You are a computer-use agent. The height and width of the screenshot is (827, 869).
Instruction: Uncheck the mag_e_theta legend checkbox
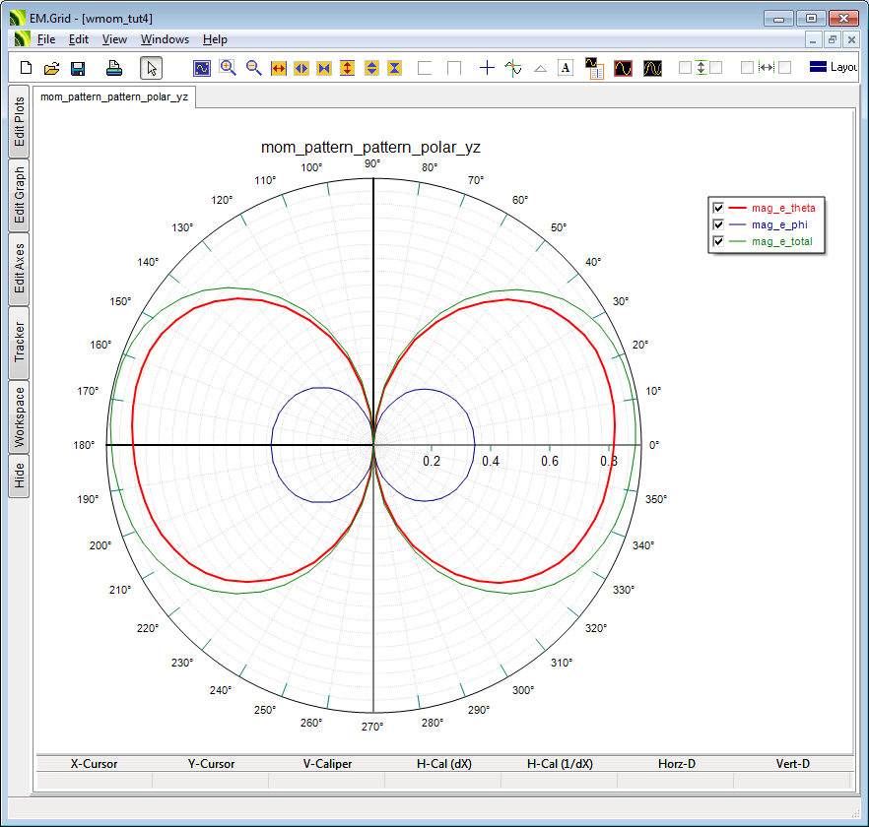click(718, 208)
